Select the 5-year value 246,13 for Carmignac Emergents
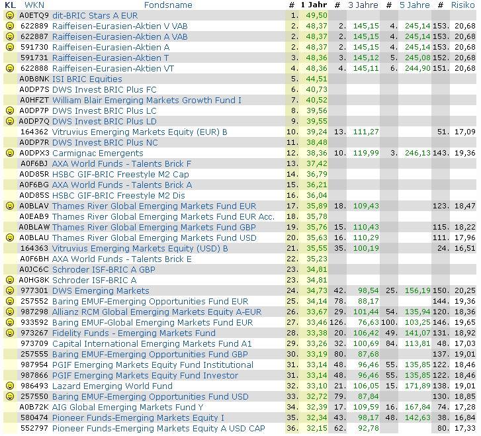 pos(417,153)
